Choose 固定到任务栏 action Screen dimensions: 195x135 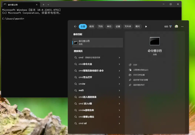(x=139, y=85)
